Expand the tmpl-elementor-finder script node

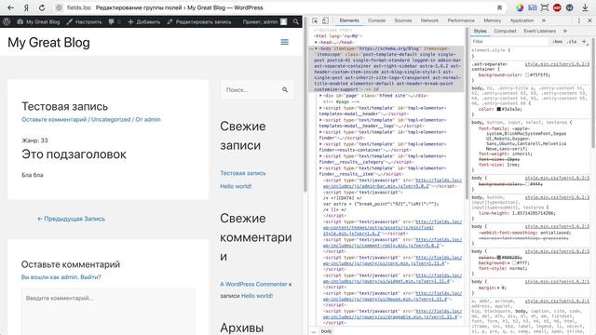pos(320,132)
